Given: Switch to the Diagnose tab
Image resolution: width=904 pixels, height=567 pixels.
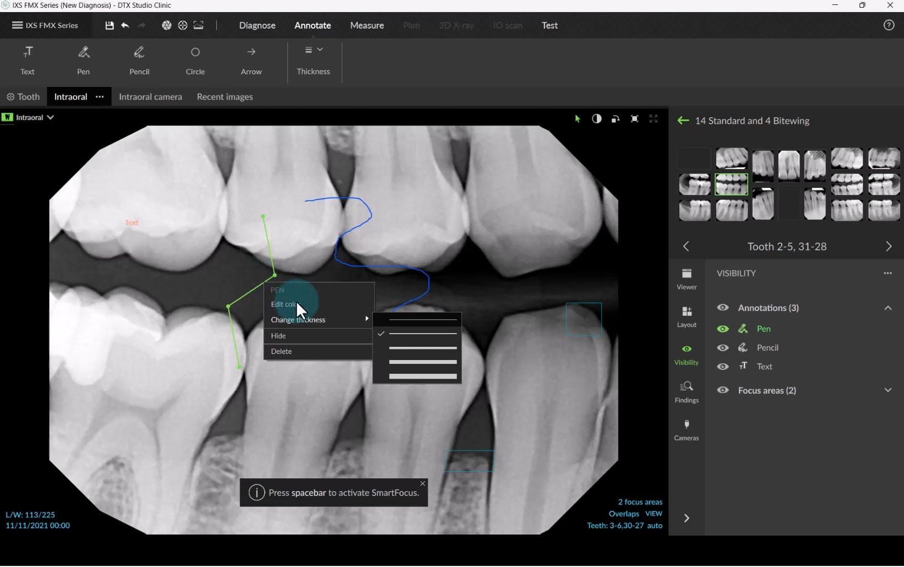Looking at the screenshot, I should 257,25.
